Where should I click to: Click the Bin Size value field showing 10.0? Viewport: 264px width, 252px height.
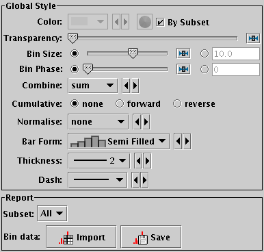click(236, 54)
